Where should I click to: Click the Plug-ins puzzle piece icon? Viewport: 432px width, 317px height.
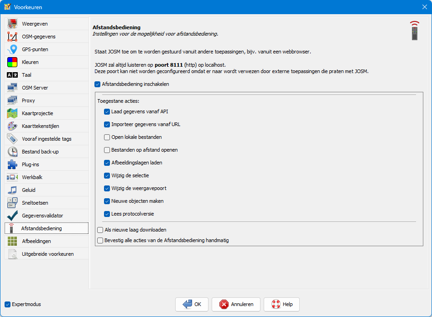click(x=13, y=164)
